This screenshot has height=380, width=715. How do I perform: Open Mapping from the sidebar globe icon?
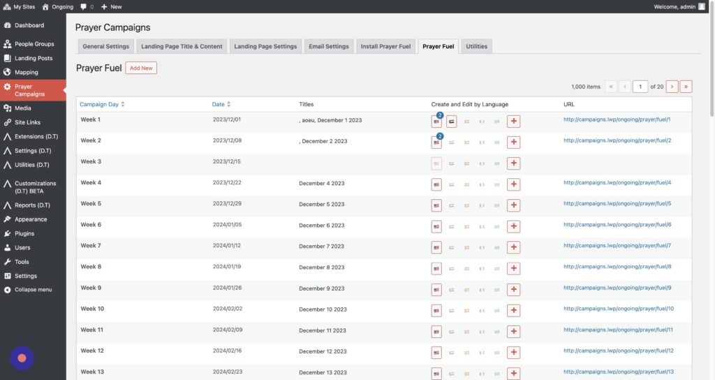(x=7, y=72)
